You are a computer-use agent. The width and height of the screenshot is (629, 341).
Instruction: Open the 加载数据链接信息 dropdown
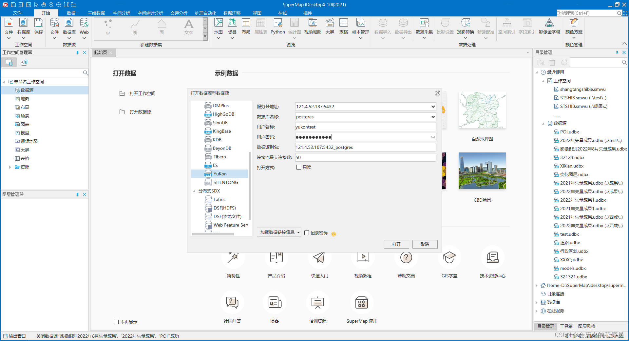tap(279, 232)
